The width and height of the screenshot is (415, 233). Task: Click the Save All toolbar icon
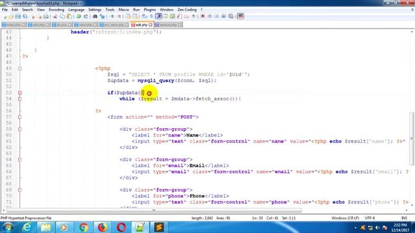[x=25, y=16]
